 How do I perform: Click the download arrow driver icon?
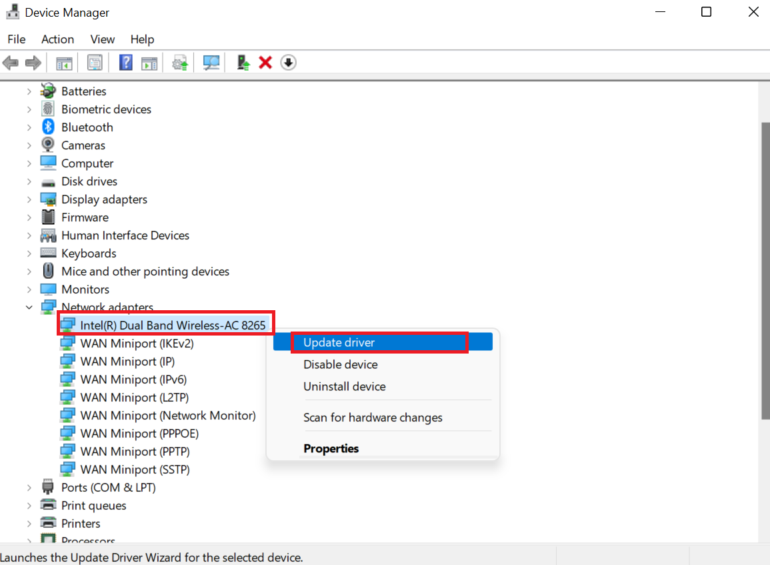pos(288,63)
